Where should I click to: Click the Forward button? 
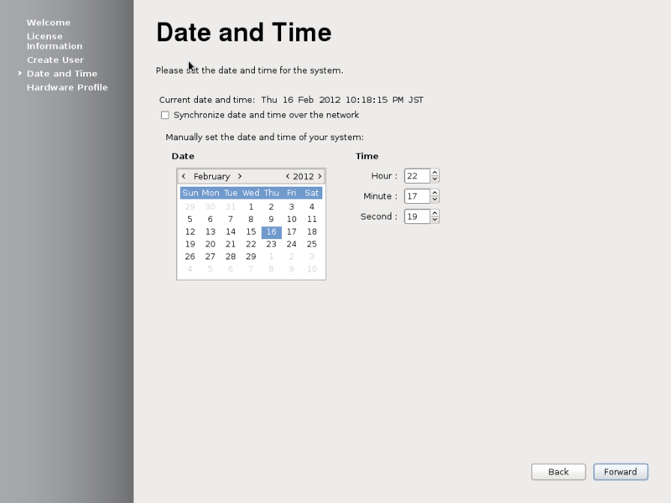point(621,472)
